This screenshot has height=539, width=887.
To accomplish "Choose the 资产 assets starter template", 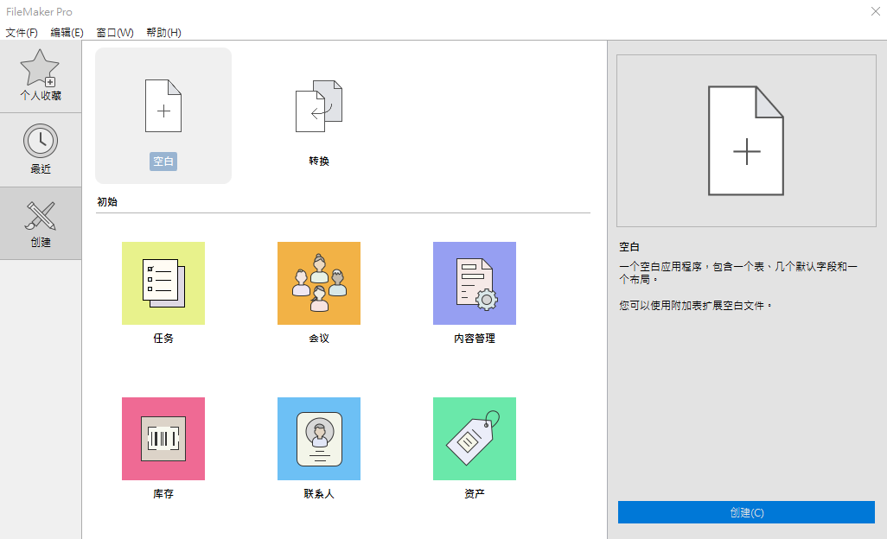I will coord(475,439).
